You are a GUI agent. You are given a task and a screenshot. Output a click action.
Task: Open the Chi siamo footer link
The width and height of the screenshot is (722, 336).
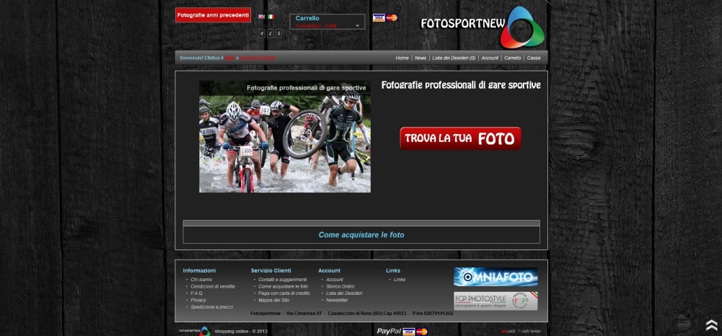tap(201, 279)
